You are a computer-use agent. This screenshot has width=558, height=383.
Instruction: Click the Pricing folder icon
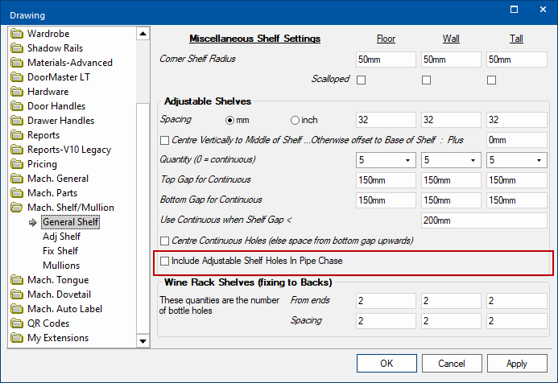point(17,164)
